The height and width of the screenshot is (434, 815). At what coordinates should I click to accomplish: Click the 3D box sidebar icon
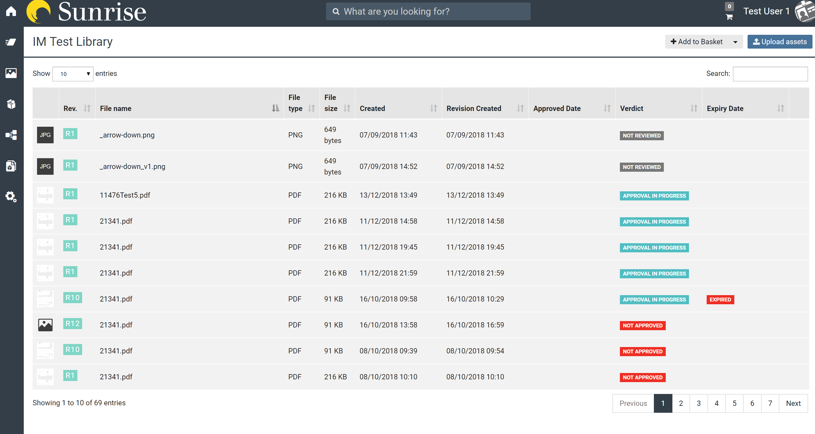tap(11, 104)
